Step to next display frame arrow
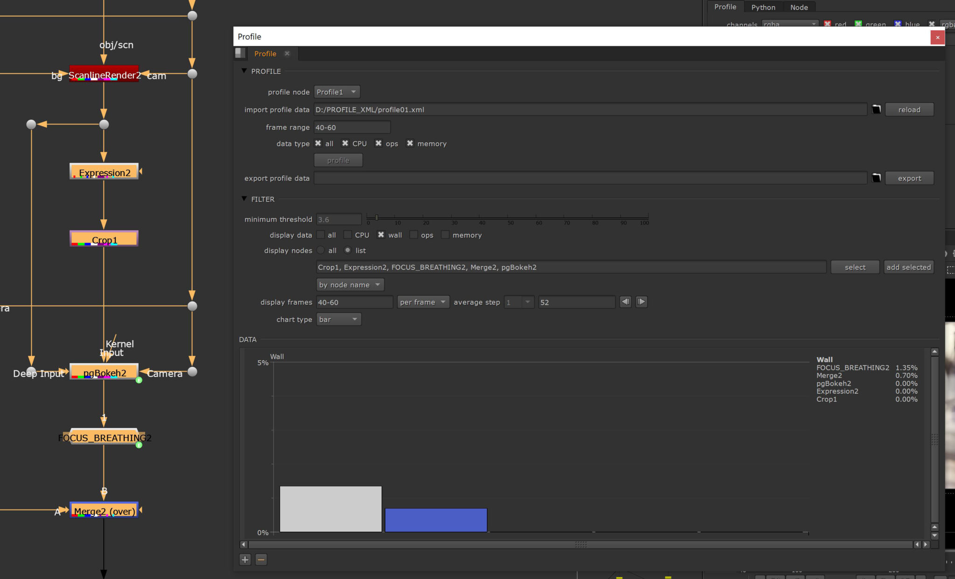The image size is (955, 579). 641,302
